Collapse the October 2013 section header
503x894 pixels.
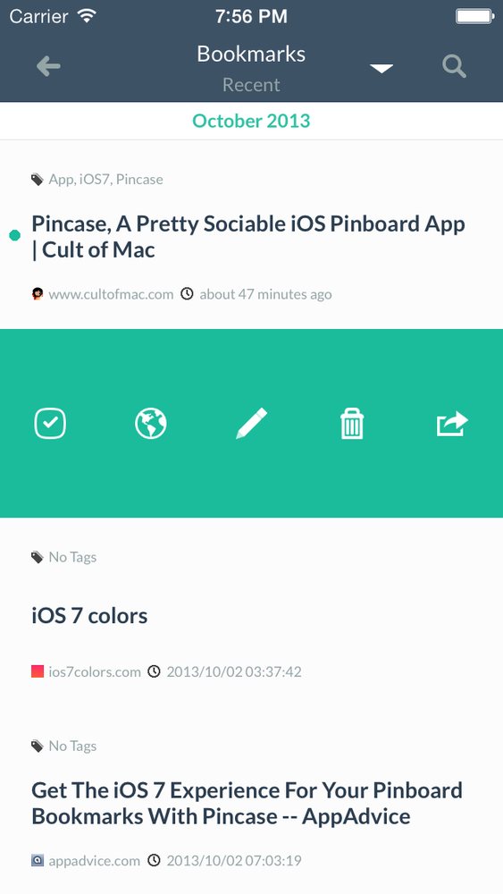251,121
